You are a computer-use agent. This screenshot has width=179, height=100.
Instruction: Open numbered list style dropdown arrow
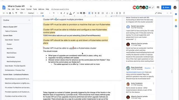tap(109, 13)
